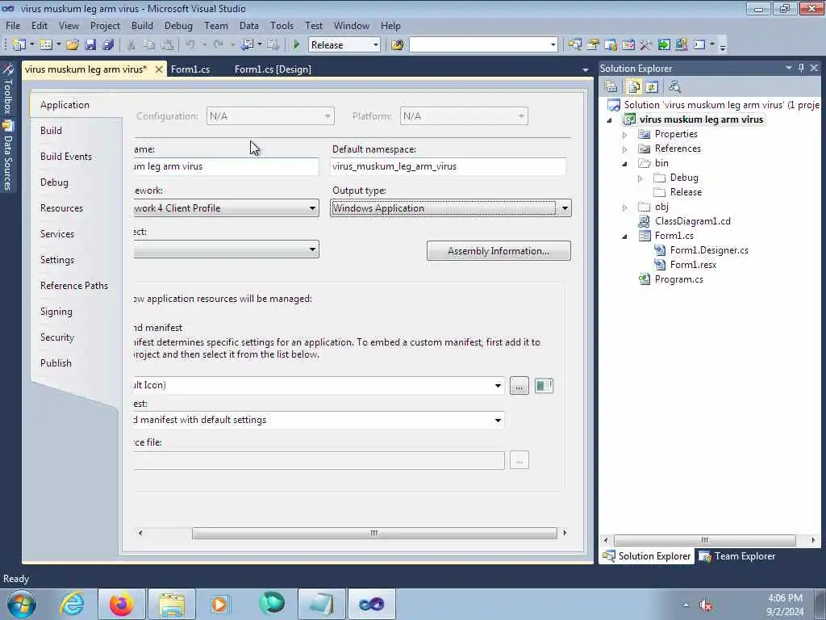This screenshot has width=826, height=620.
Task: Start debugging with the green play icon
Action: [x=297, y=45]
